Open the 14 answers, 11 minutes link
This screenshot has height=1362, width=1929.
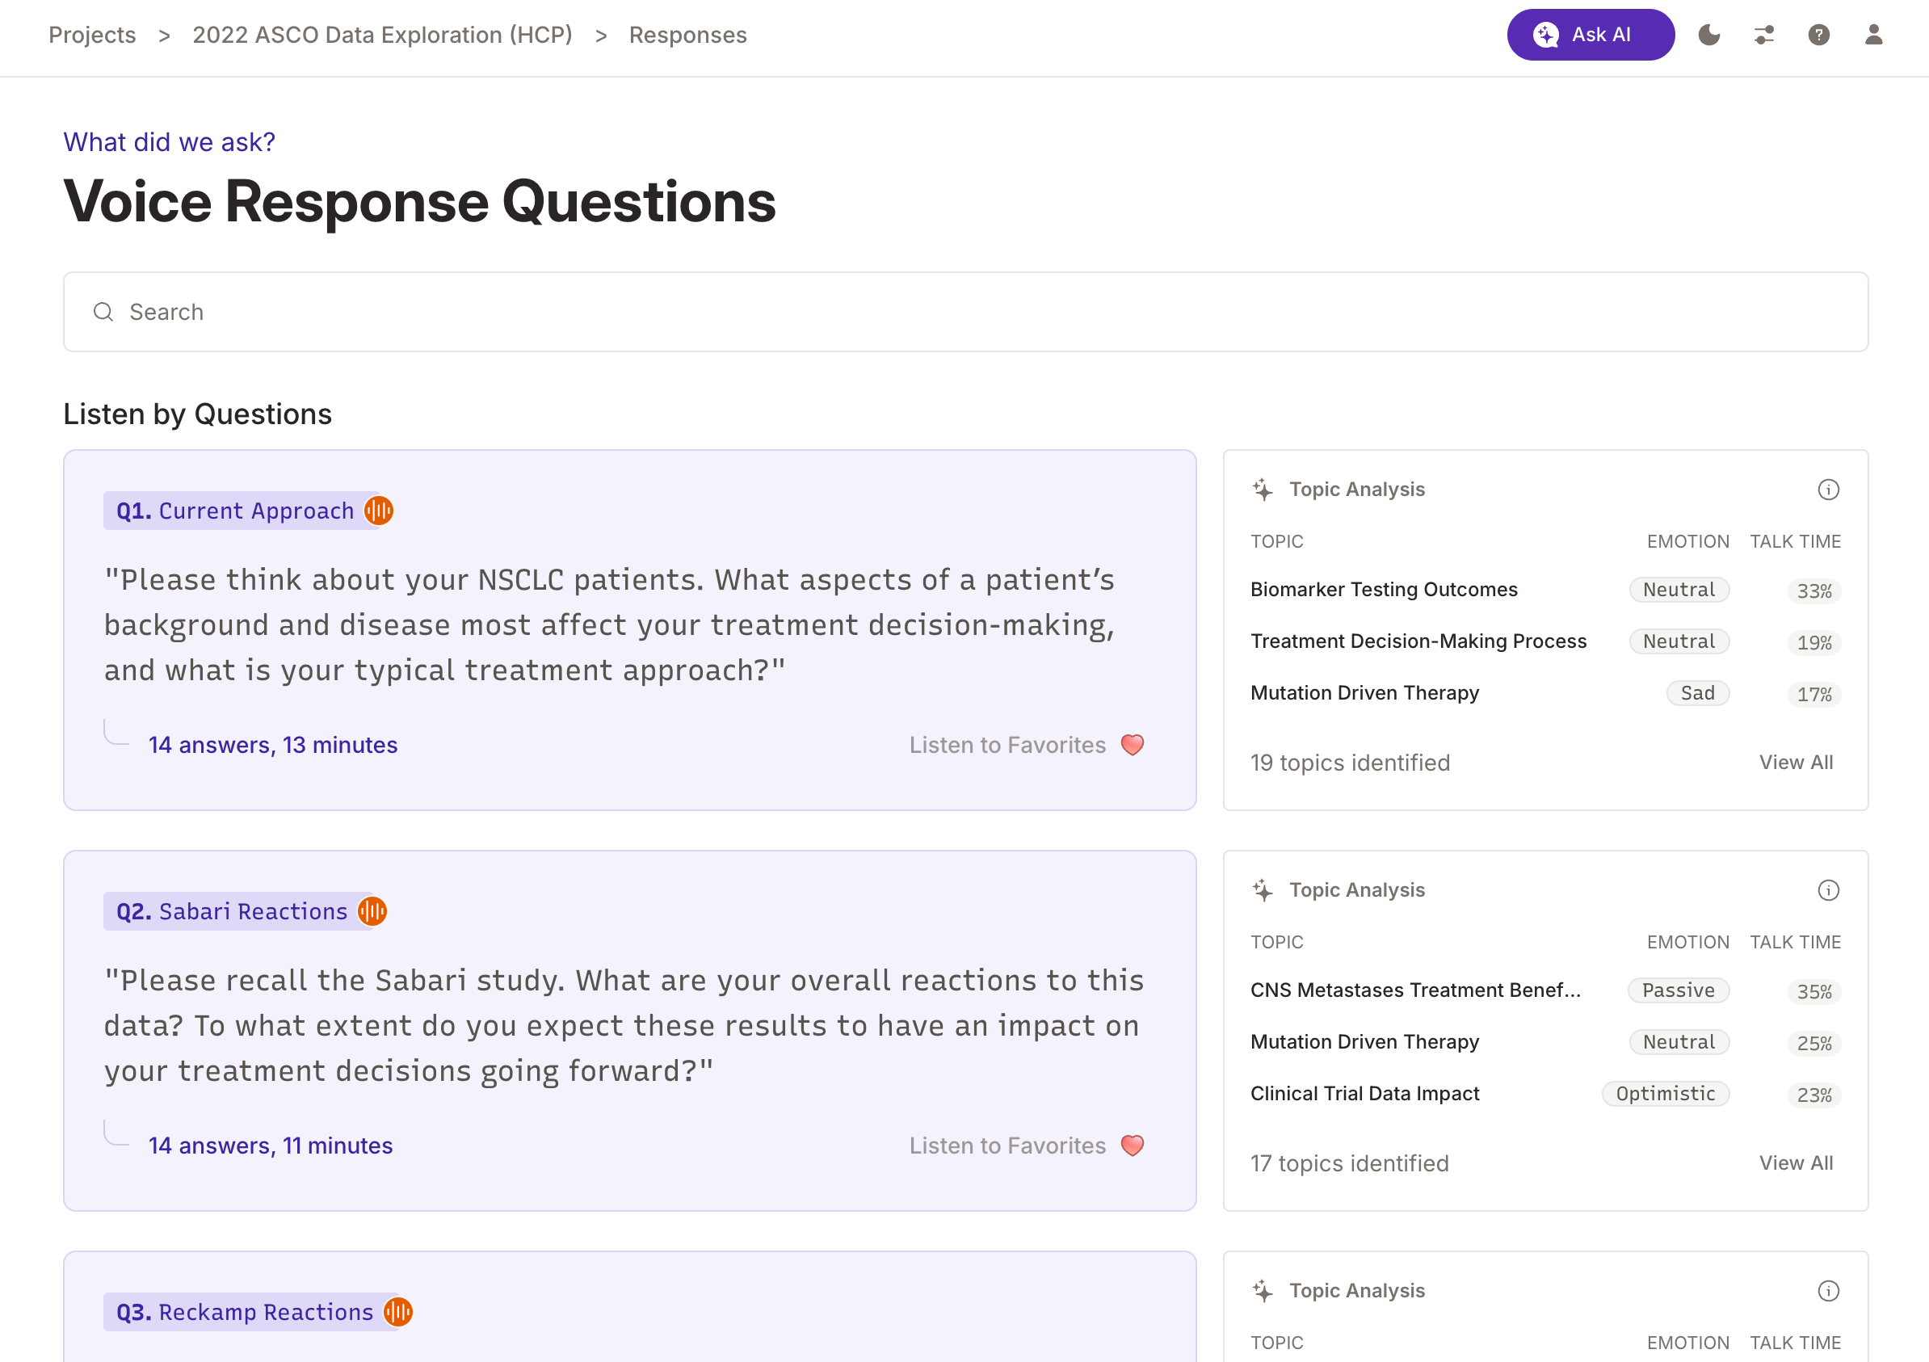[x=271, y=1146]
